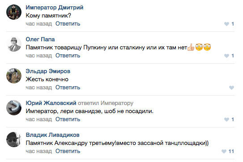
Task: Click 'час назад' timestamp under Олег Папа
Action: pos(39,56)
